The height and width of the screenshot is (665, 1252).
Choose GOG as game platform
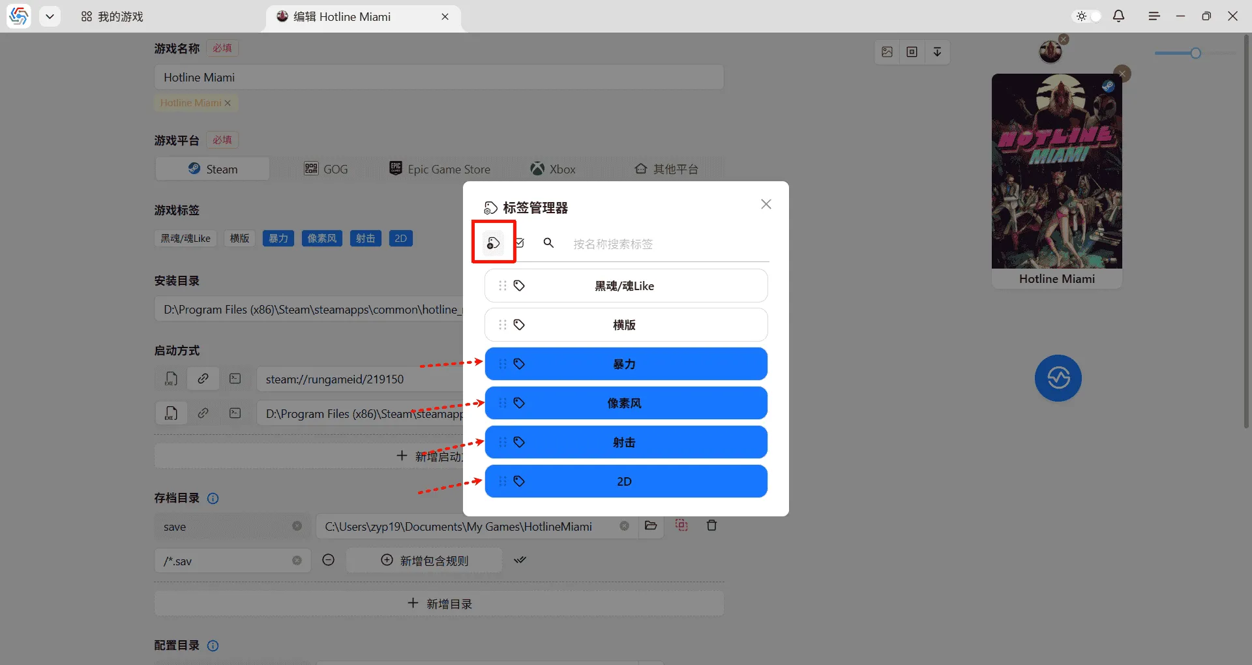[326, 169]
